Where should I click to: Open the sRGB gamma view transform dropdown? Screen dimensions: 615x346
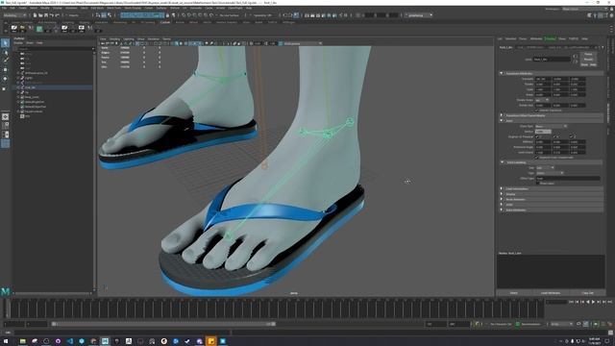pyautogui.click(x=303, y=43)
